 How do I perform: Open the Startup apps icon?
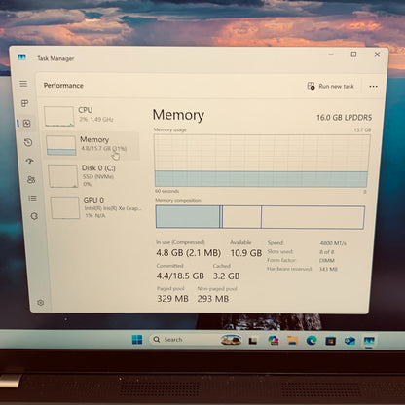(x=30, y=161)
